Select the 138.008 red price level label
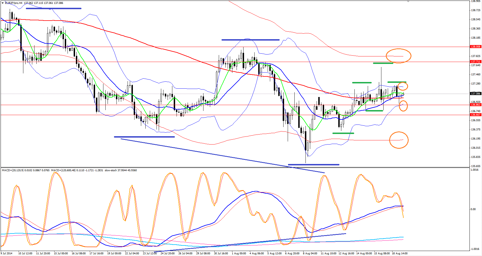Image resolution: width=482 pixels, height=256 pixels. (475, 47)
